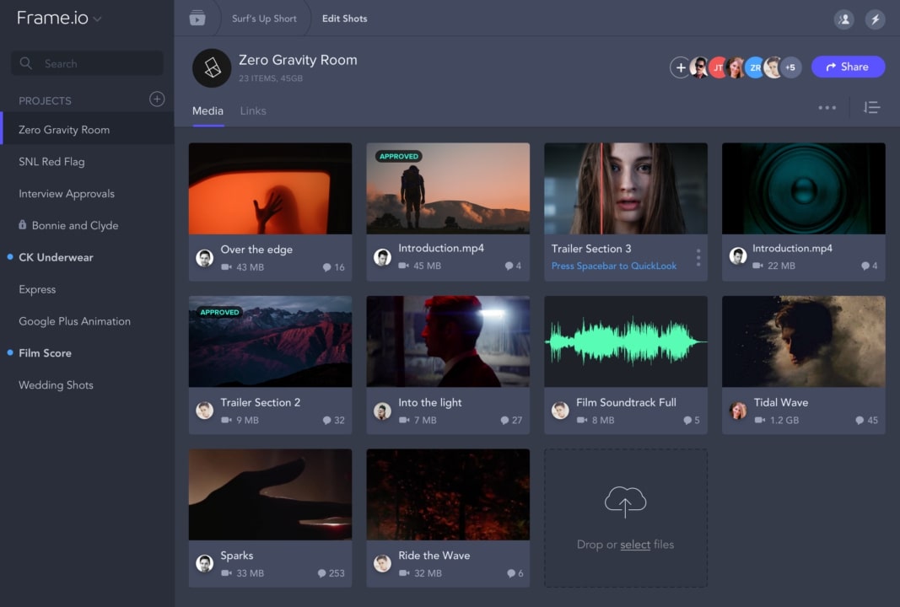Open the sort order icon above the media grid
This screenshot has height=607, width=900.
[x=871, y=107]
